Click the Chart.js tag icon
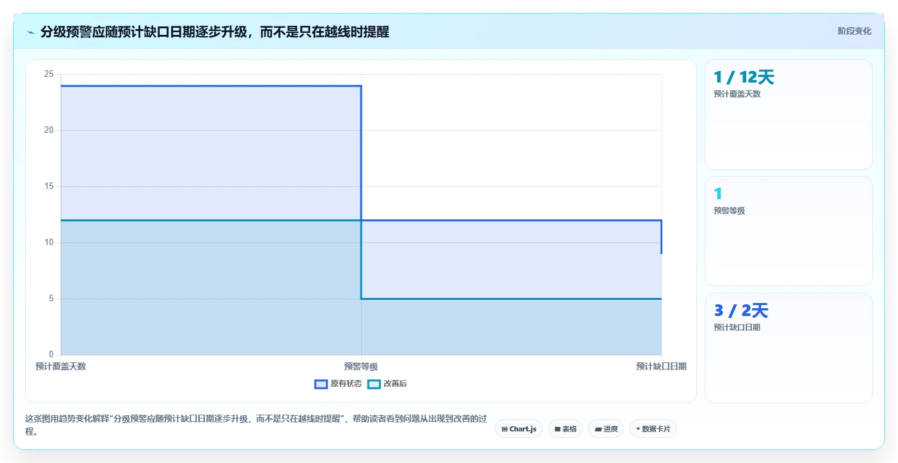This screenshot has height=463, width=898. pos(505,429)
